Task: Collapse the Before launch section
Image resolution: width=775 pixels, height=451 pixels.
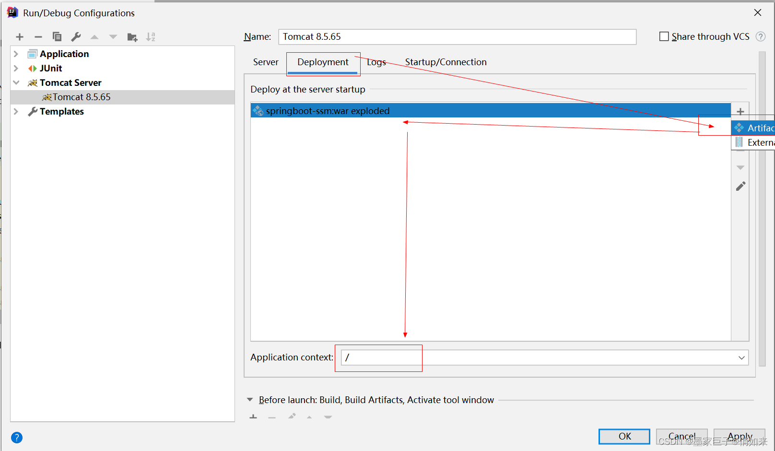Action: (250, 400)
